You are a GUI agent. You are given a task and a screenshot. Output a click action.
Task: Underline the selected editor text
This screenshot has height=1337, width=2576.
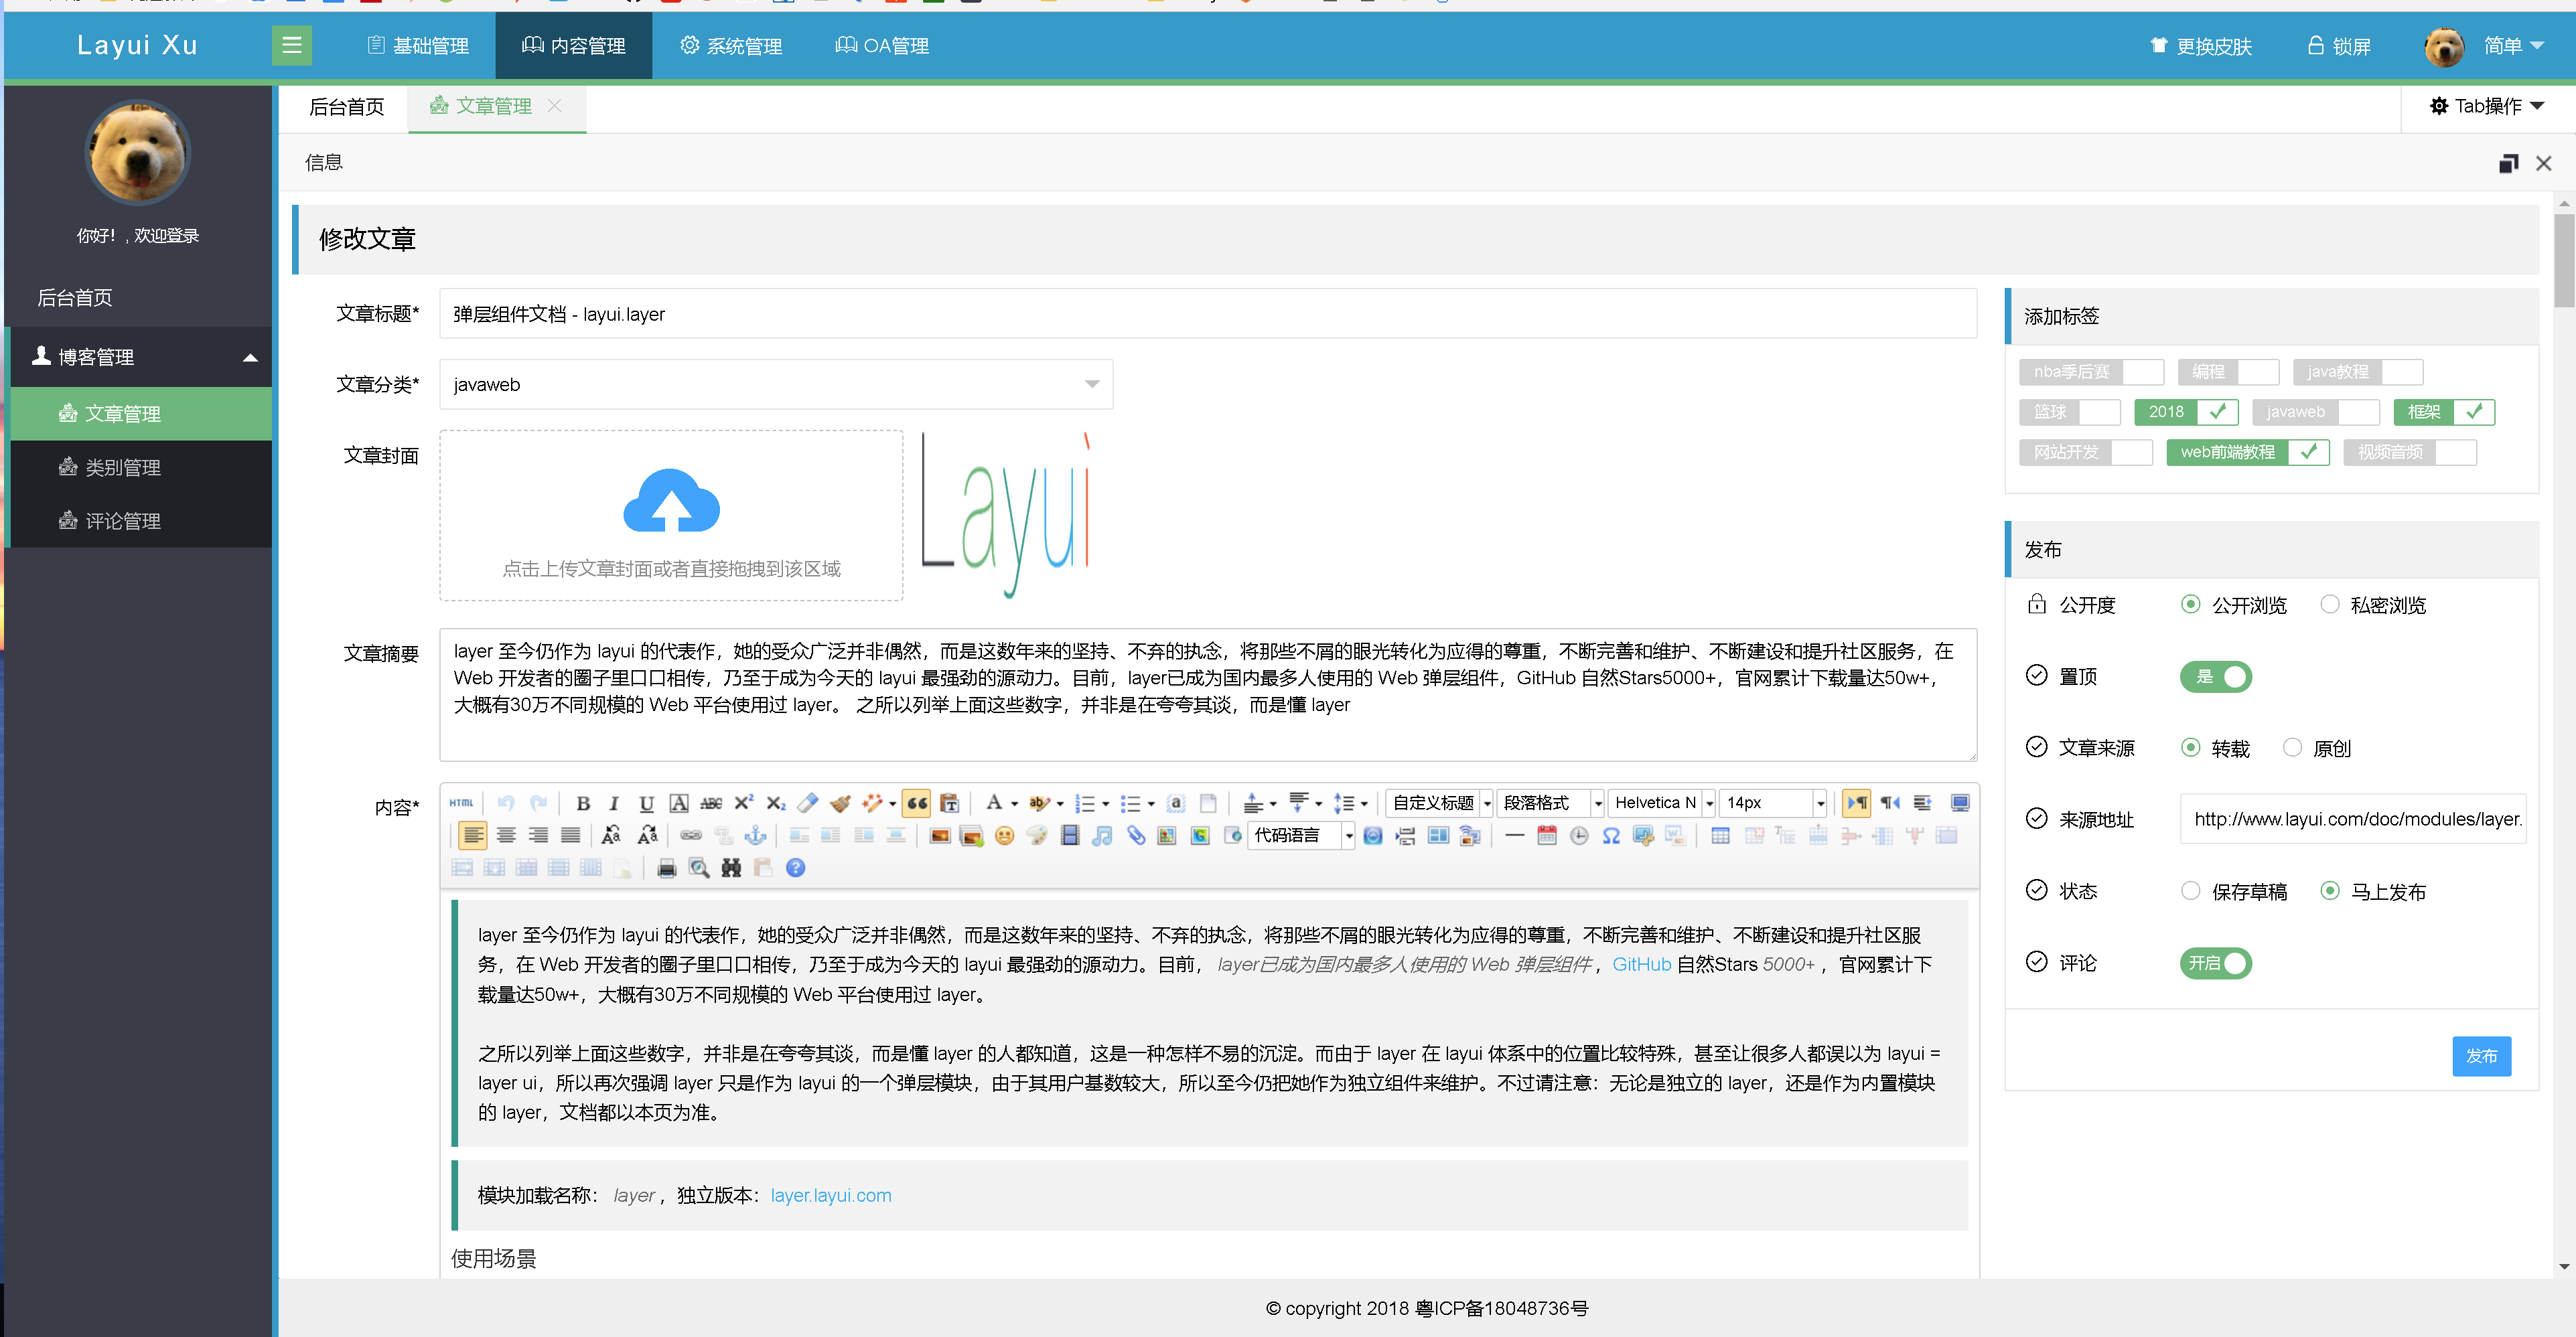(x=647, y=803)
